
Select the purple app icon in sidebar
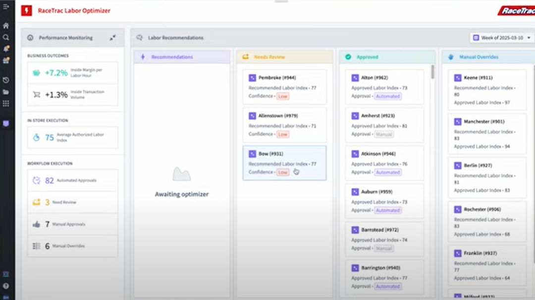click(6, 123)
